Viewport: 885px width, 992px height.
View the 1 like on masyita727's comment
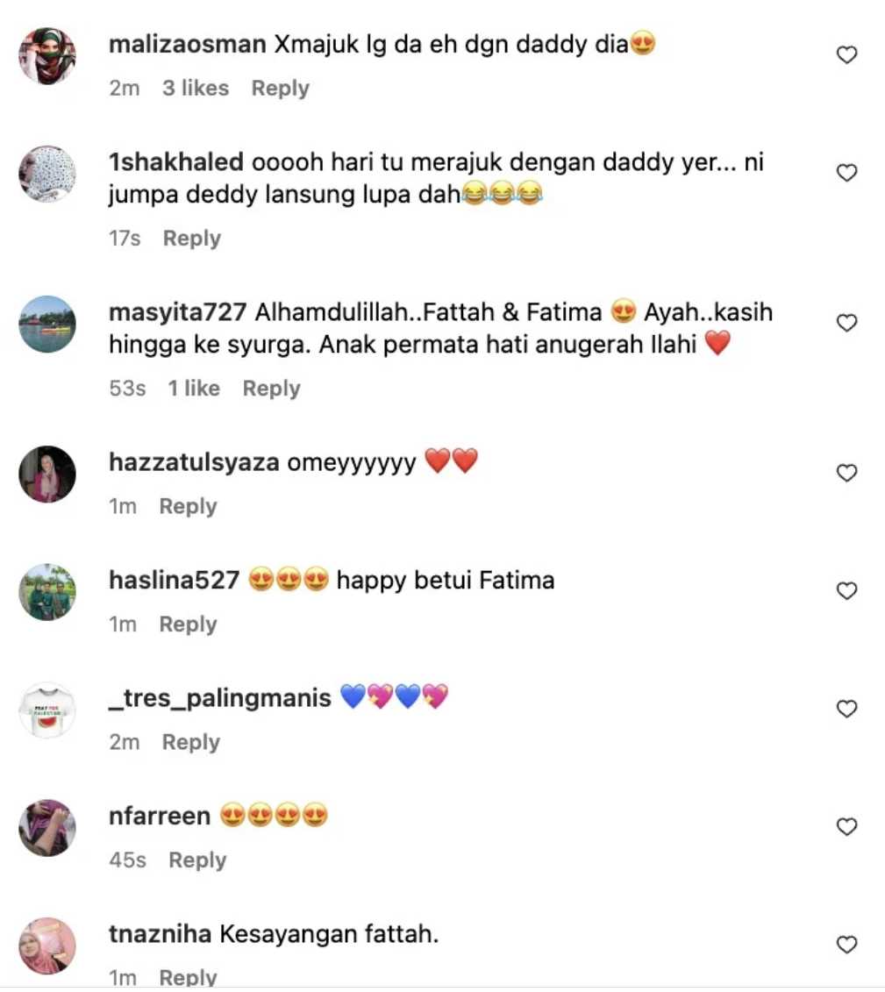tap(194, 388)
